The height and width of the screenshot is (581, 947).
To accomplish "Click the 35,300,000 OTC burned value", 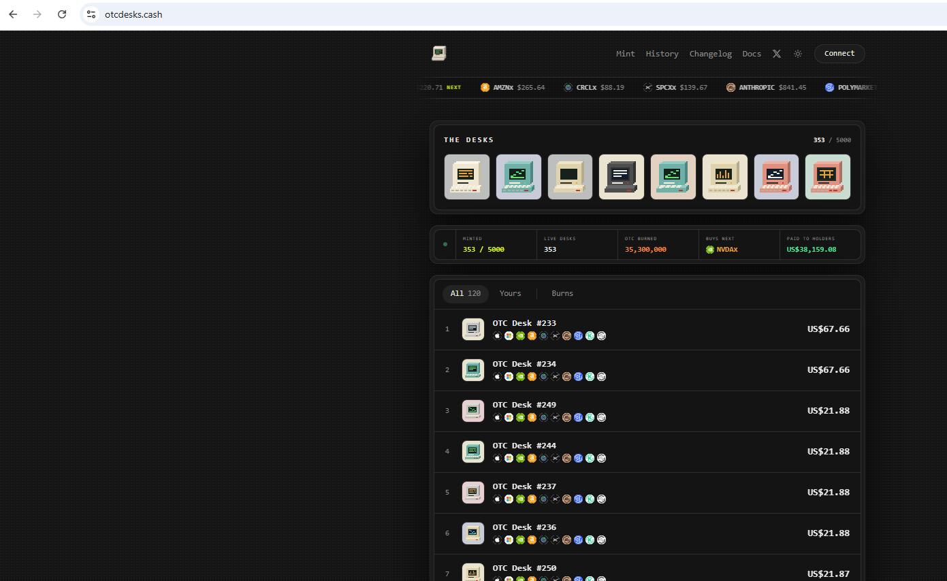I will [645, 250].
